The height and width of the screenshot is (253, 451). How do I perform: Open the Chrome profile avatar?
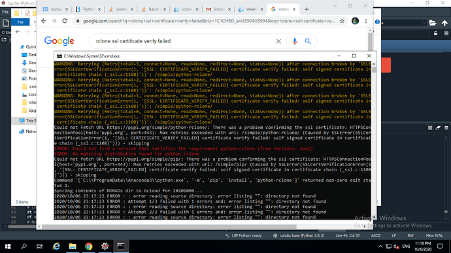355,21
